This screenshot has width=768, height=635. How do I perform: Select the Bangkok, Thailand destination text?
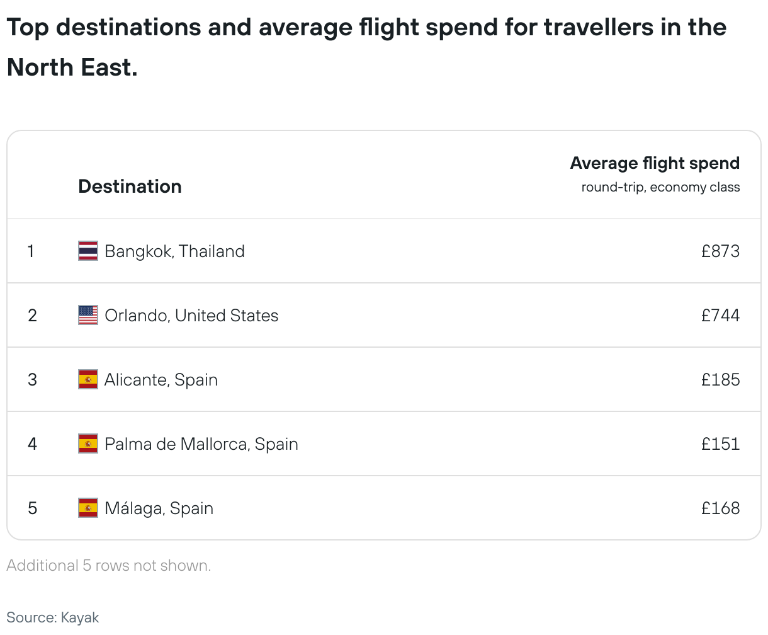[x=174, y=251]
